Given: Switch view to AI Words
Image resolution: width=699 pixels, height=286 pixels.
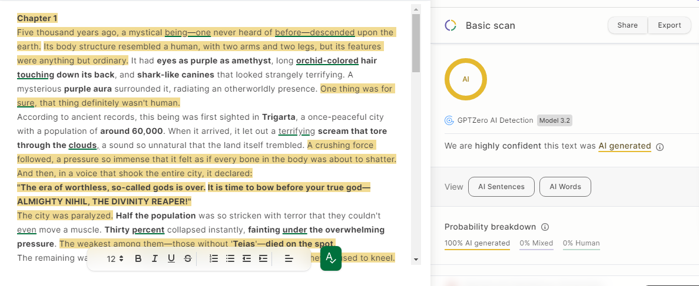Looking at the screenshot, I should point(565,187).
